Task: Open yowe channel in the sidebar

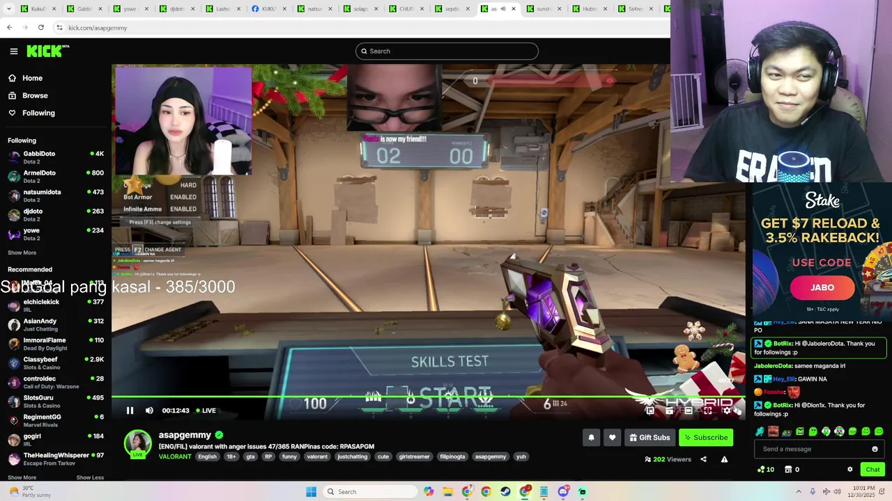Action: tap(56, 234)
